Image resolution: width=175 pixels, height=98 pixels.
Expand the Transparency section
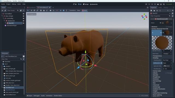click(x=157, y=56)
